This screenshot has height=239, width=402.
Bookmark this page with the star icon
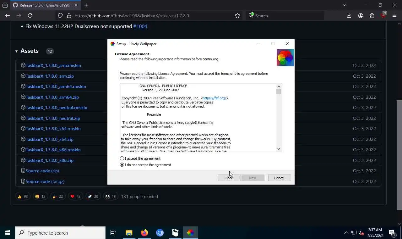coord(237,15)
